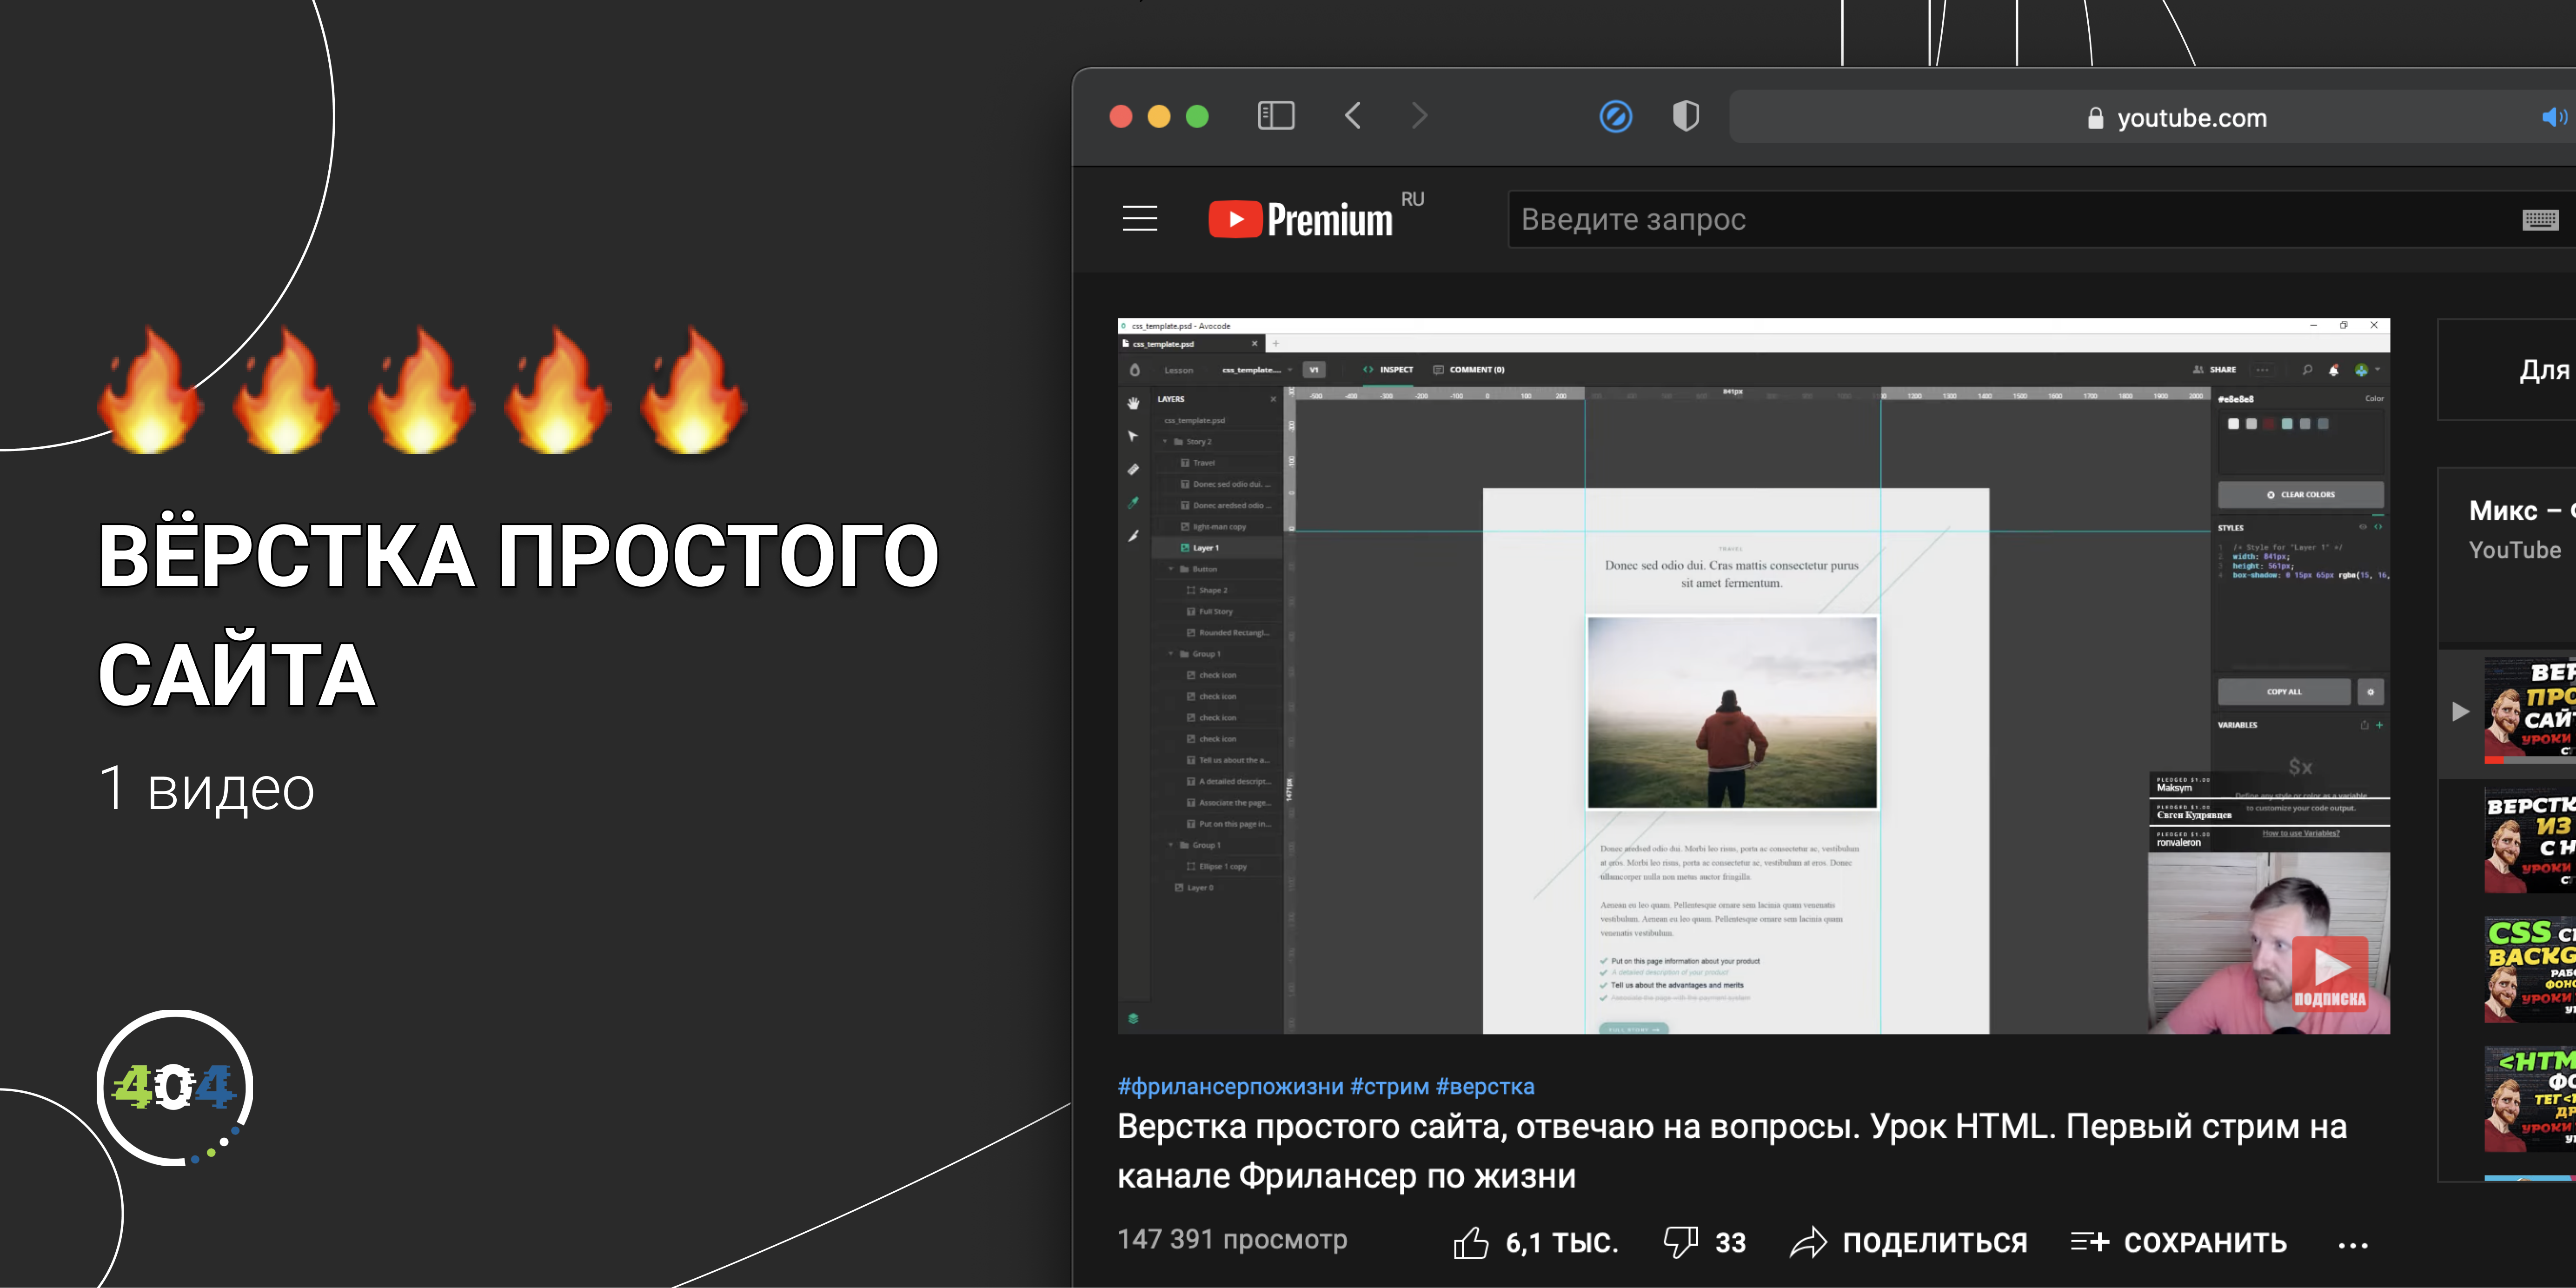
Task: Open code settings gear beside COPY ALL
Action: 2370,691
